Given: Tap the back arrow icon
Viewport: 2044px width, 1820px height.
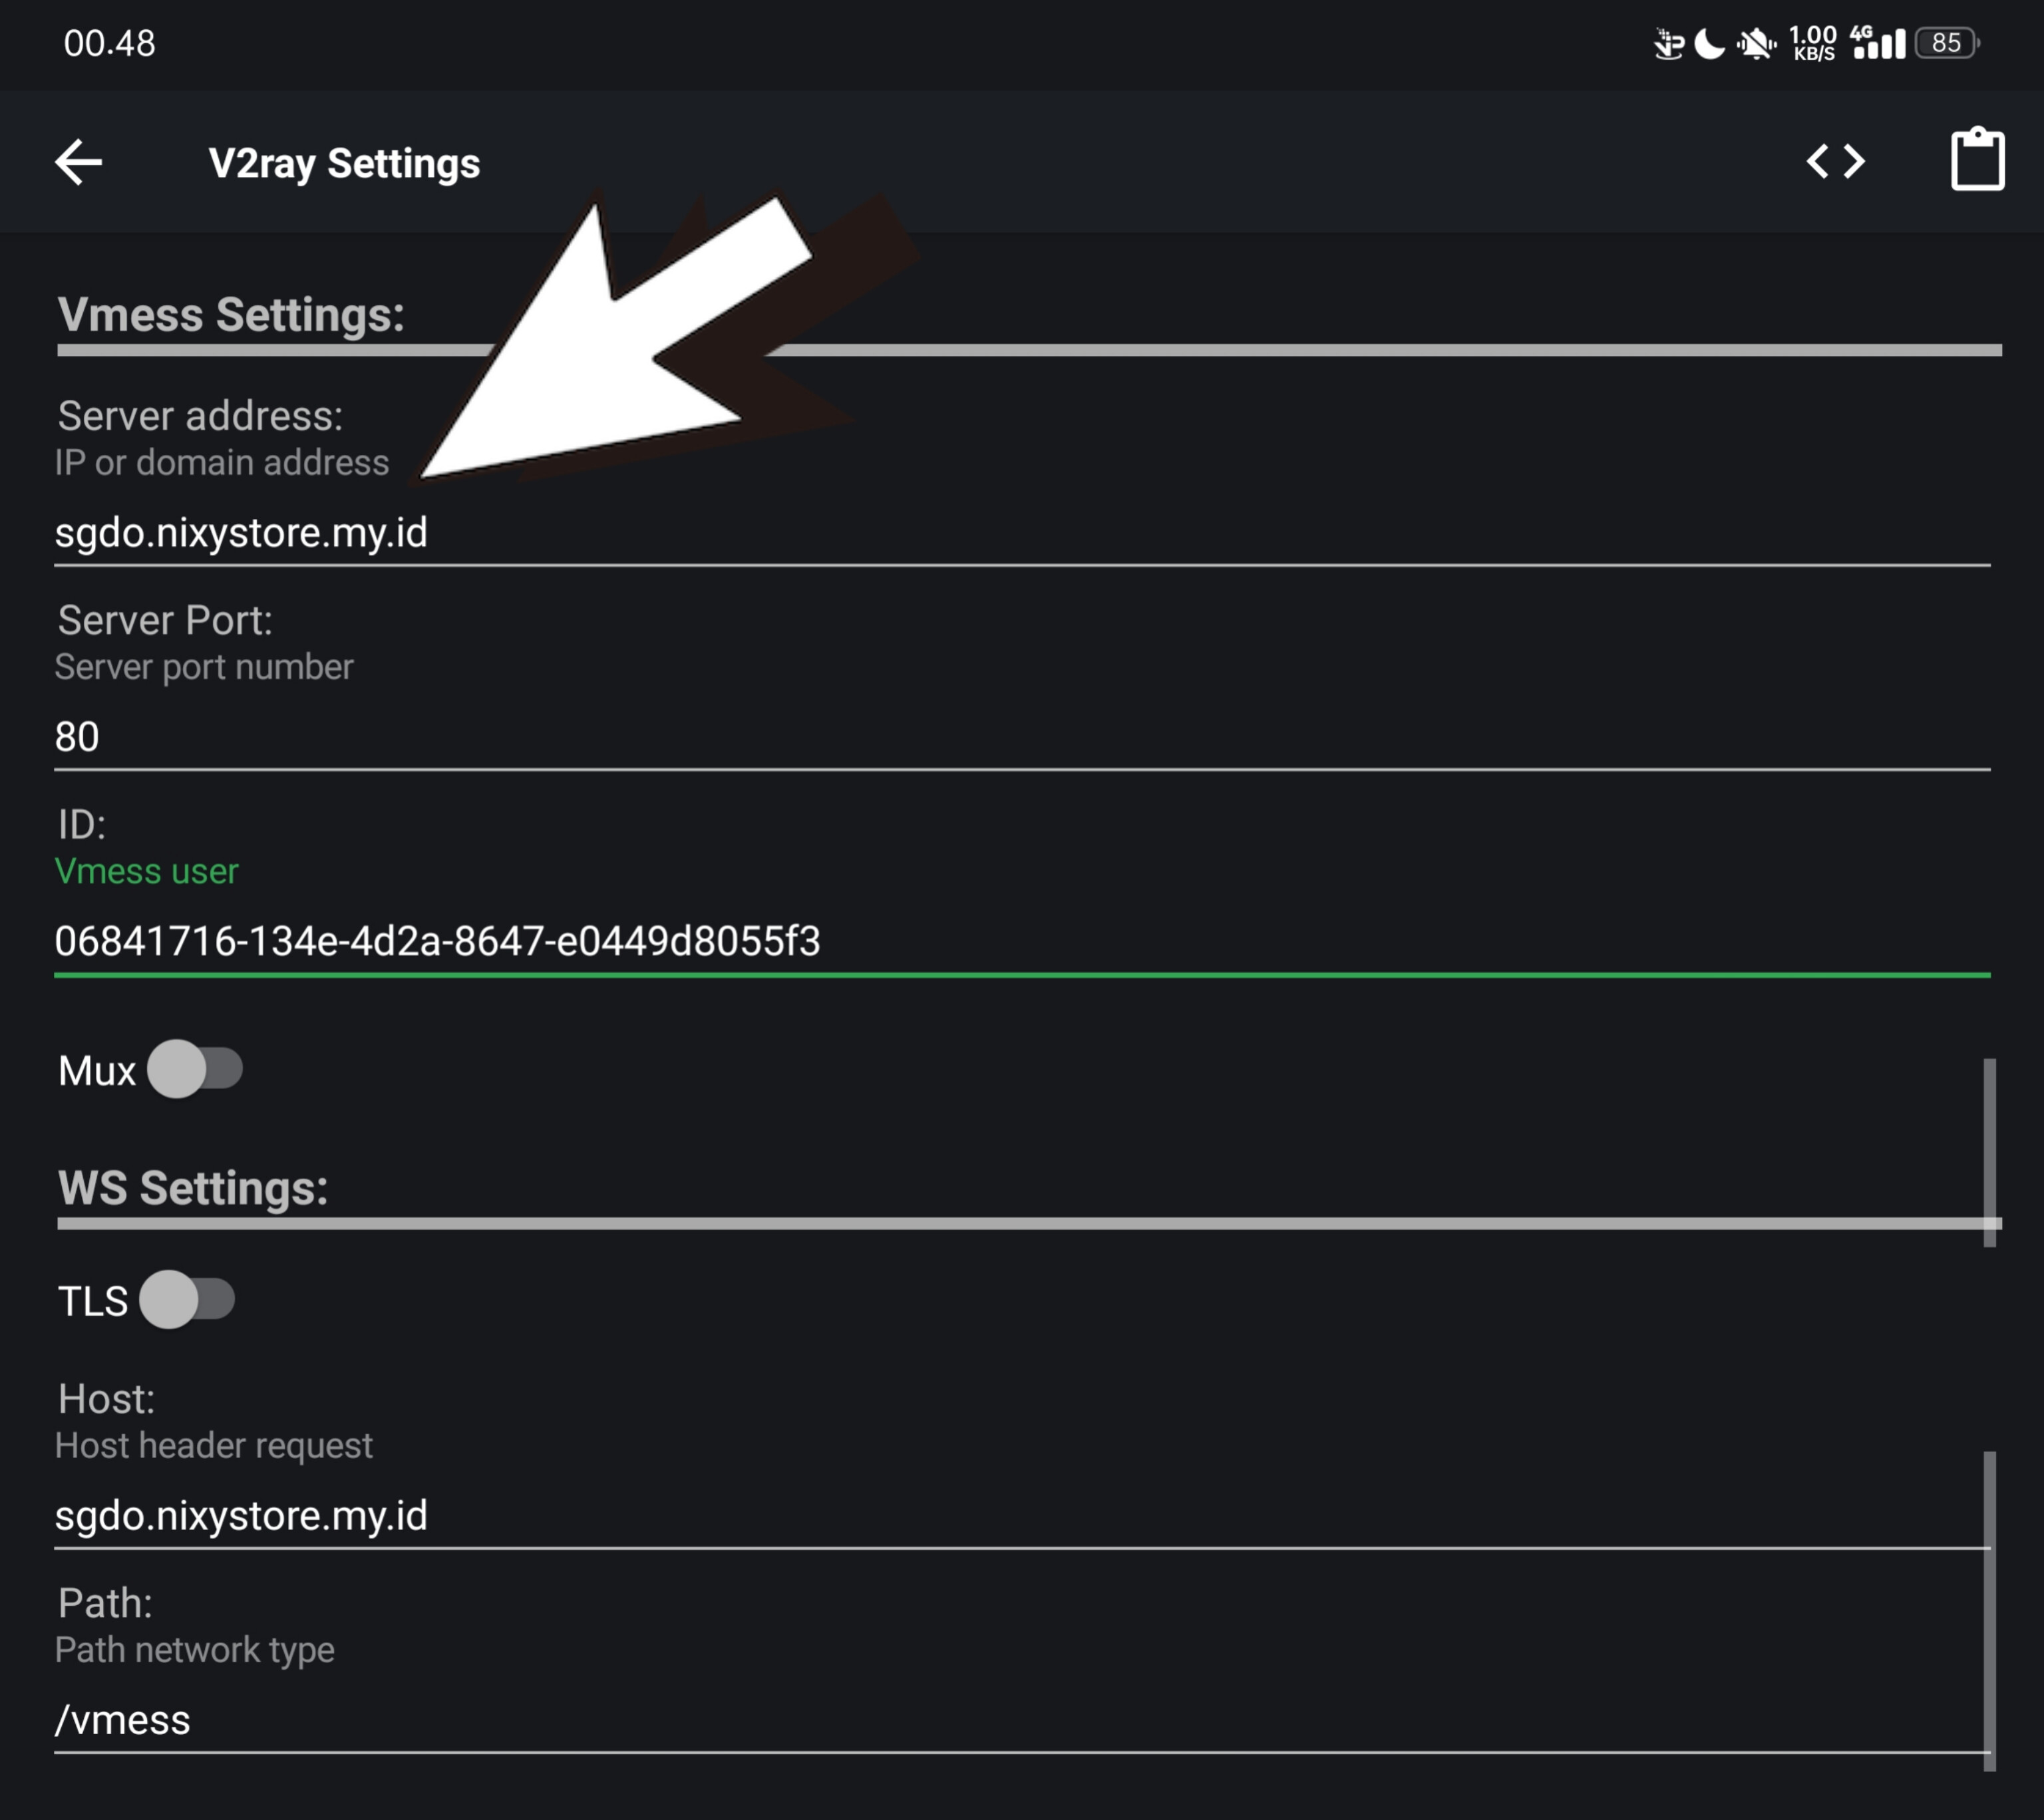Looking at the screenshot, I should (x=79, y=162).
